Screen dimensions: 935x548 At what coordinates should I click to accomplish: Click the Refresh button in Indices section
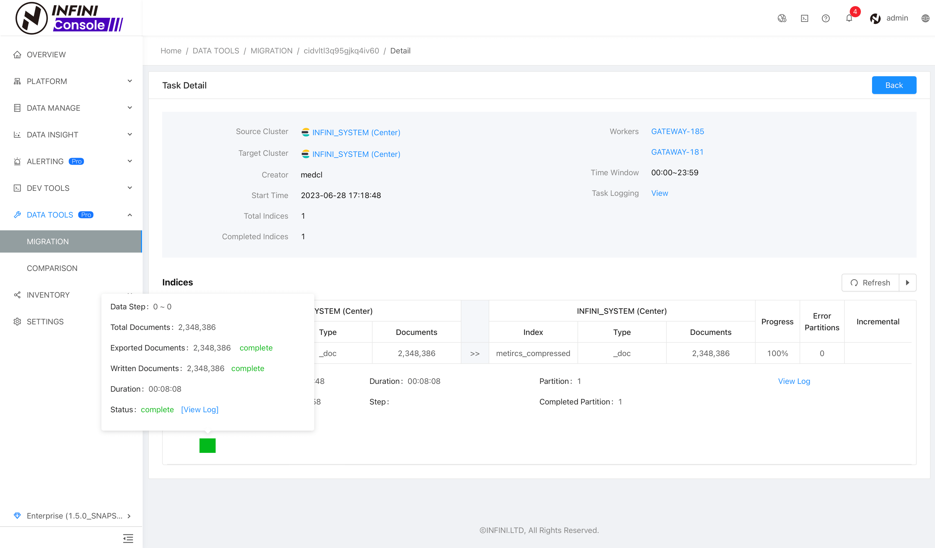870,282
